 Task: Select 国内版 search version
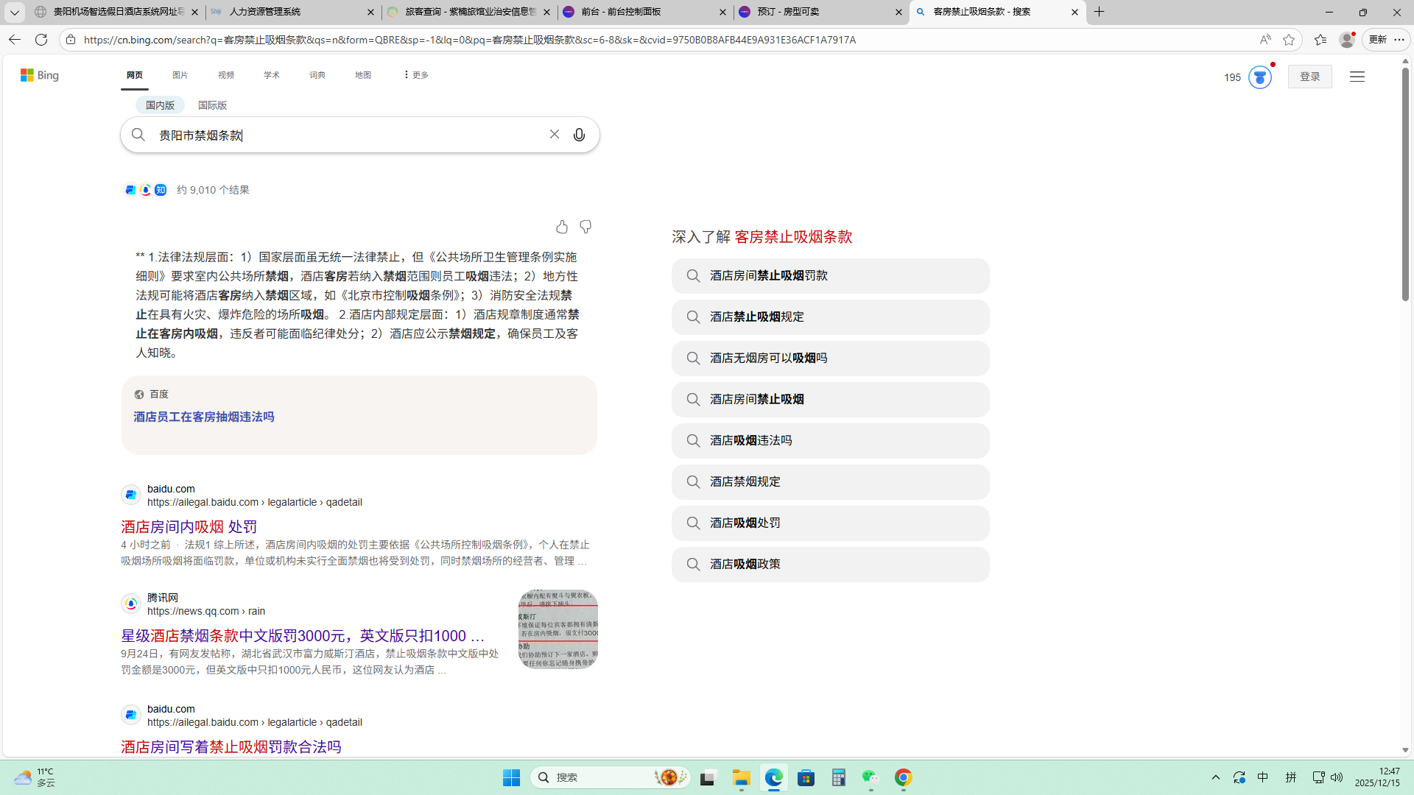160,105
